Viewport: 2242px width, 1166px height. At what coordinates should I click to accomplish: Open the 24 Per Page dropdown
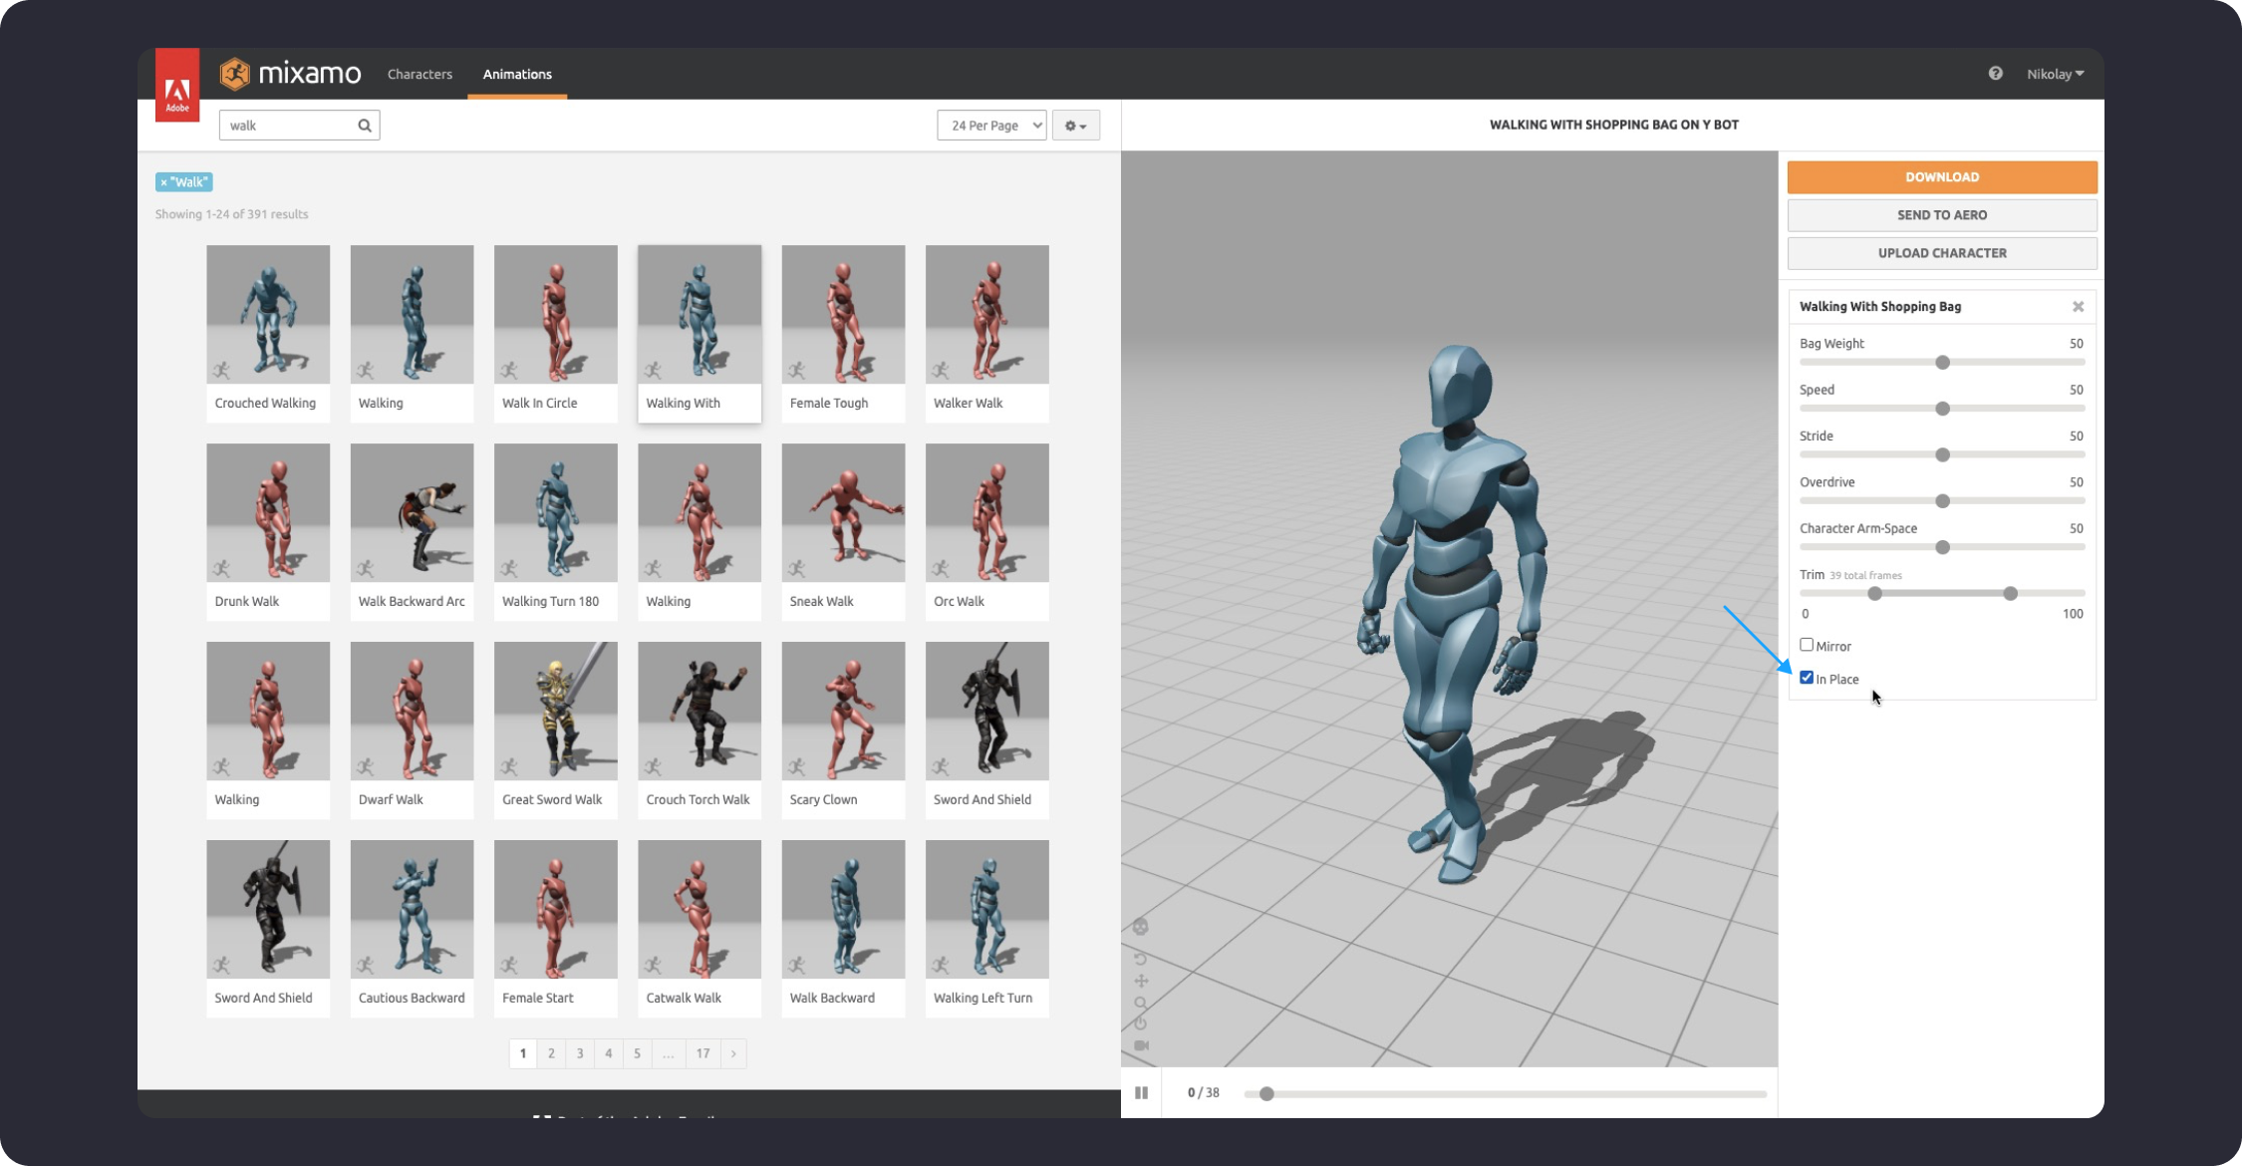coord(991,126)
